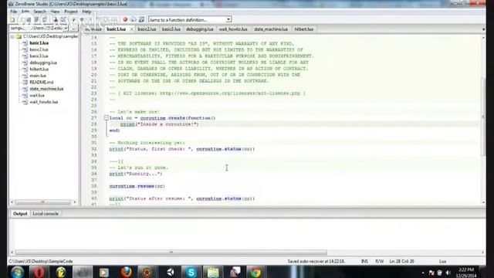Image resolution: width=494 pixels, height=278 pixels.
Task: Click the Save file toolbar icon
Action: coord(29,20)
